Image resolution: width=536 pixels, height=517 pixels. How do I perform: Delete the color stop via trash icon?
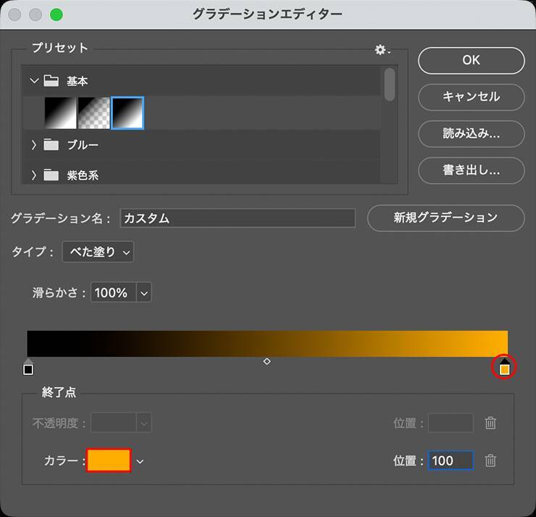tap(490, 460)
